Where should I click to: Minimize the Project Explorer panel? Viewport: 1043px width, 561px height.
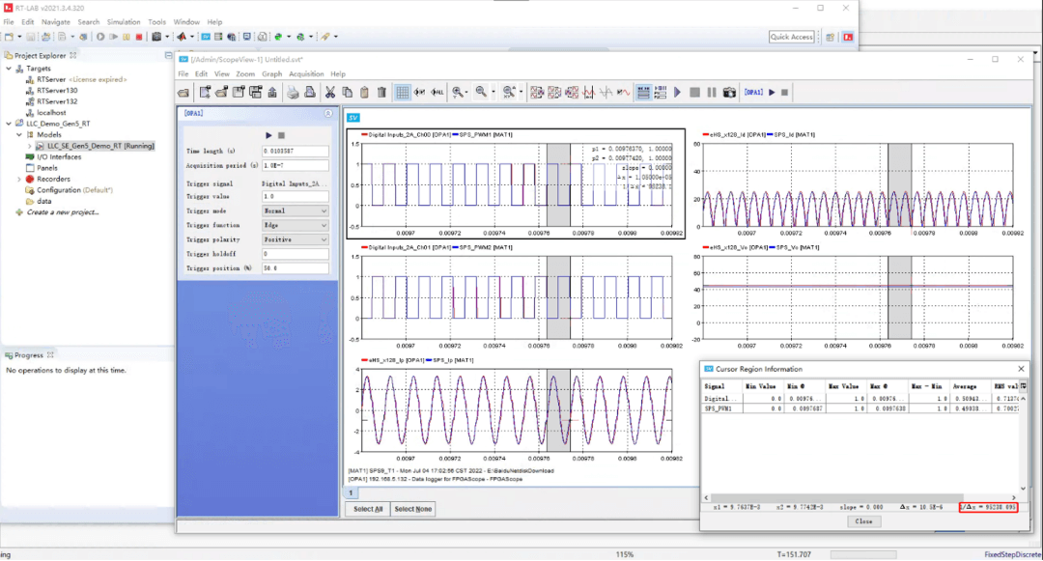point(168,56)
